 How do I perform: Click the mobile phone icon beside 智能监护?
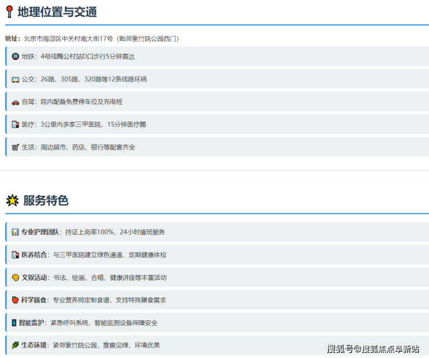click(x=14, y=323)
